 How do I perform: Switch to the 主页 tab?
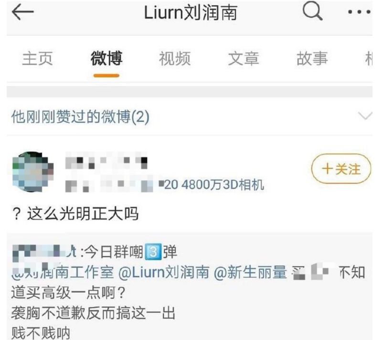coord(37,59)
